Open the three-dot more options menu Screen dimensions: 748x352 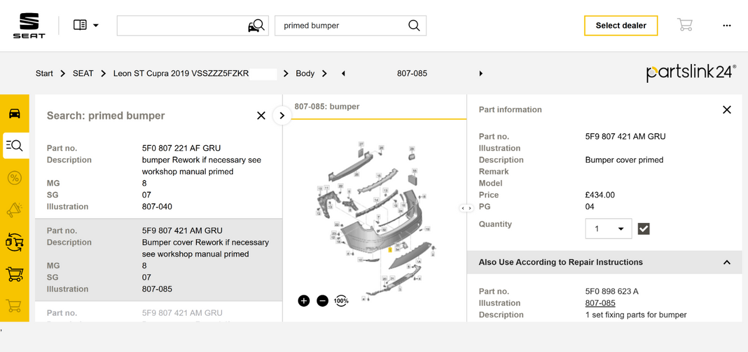point(727,26)
